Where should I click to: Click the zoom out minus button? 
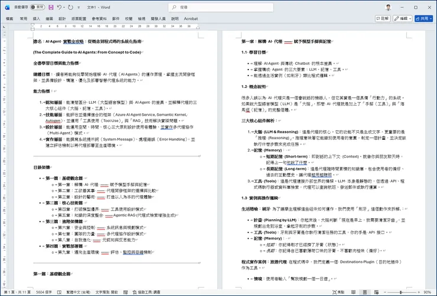click(385, 292)
